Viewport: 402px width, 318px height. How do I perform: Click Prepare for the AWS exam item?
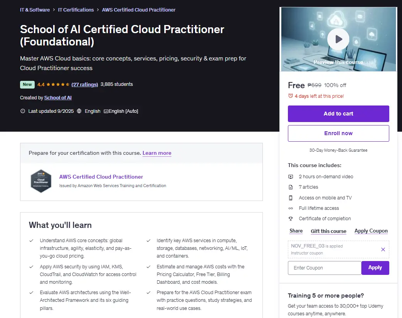[204, 300]
